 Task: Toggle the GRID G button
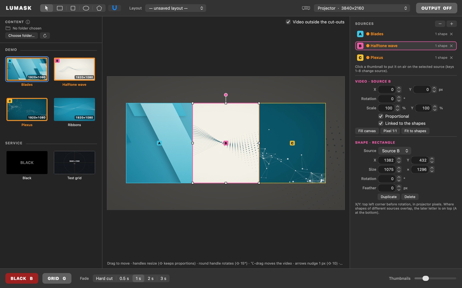tap(57, 278)
